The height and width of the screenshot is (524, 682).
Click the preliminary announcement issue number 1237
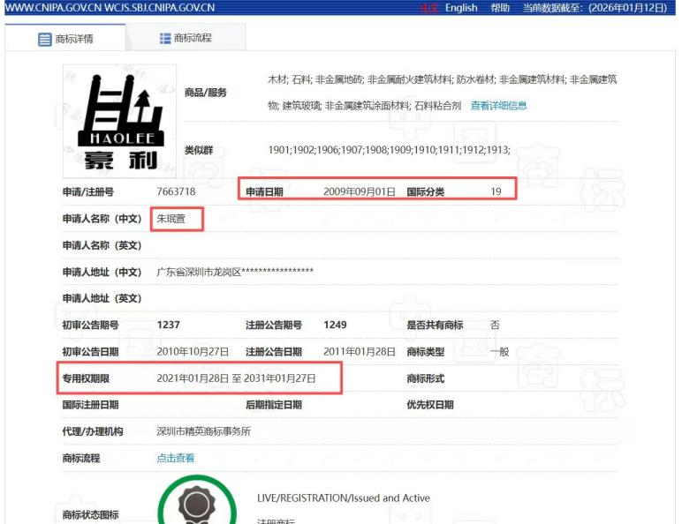coord(168,325)
